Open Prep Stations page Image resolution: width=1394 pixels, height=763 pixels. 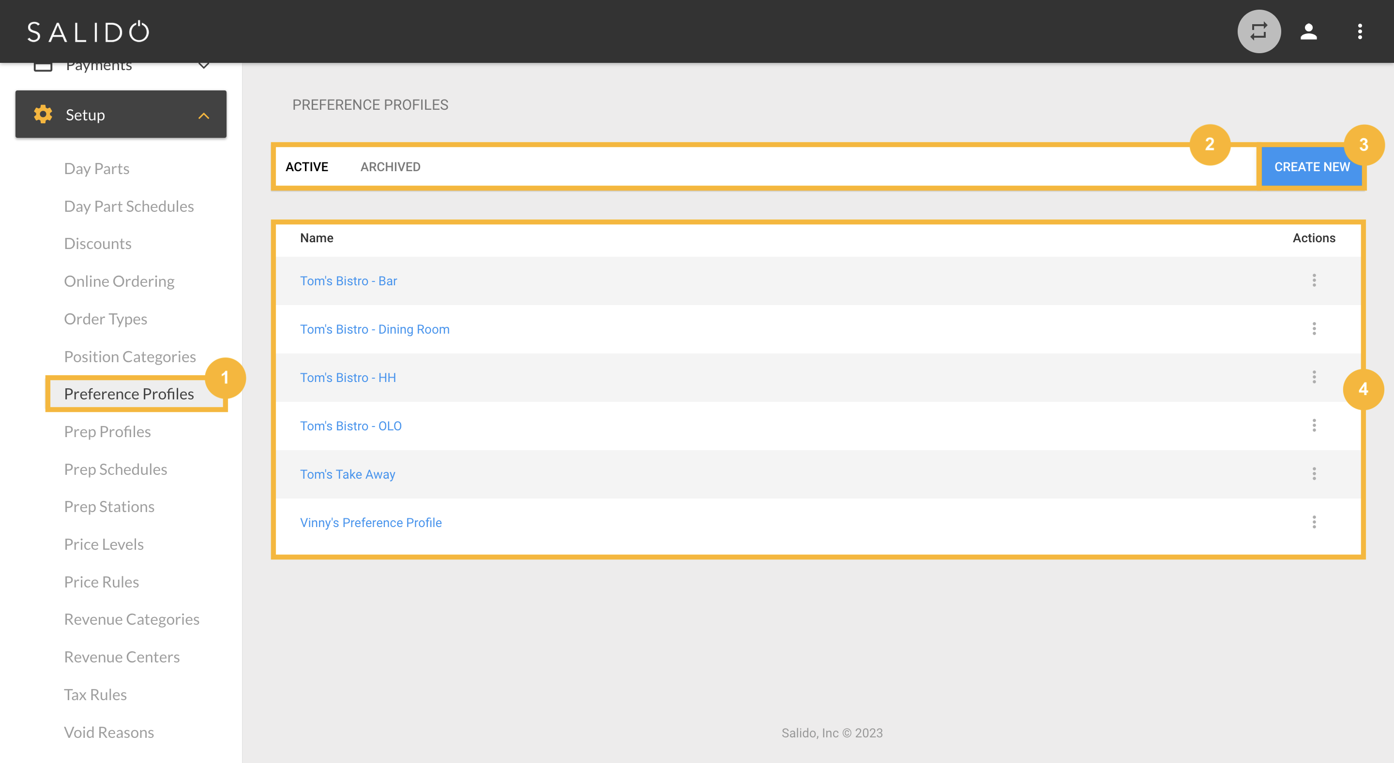[x=109, y=506]
